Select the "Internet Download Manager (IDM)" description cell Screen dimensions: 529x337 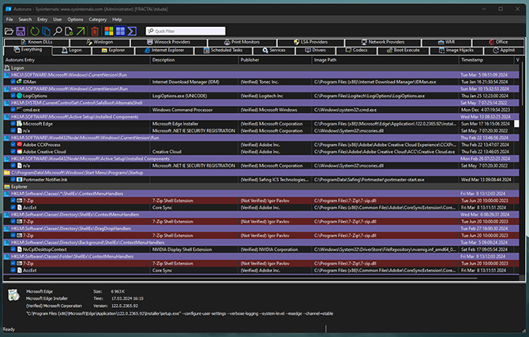tap(186, 82)
